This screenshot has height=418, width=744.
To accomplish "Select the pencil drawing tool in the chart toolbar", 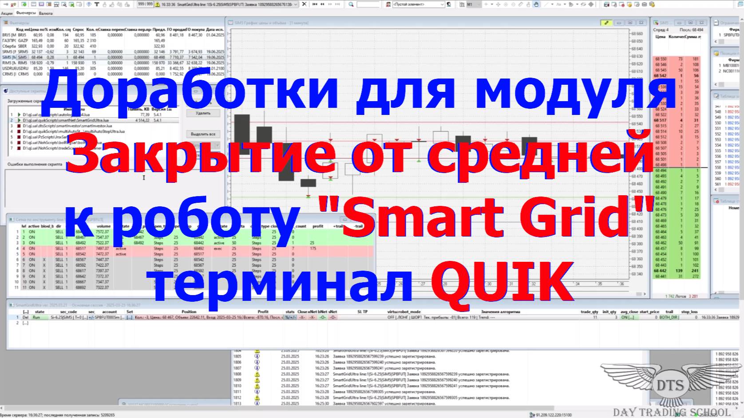I will point(520,4).
